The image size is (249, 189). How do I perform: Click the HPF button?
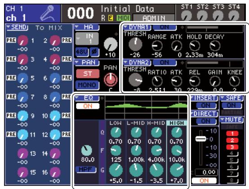click(86, 170)
